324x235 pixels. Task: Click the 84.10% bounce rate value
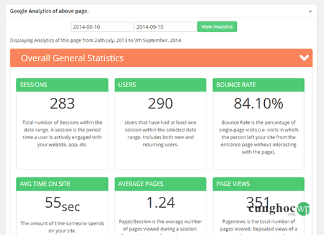coord(259,103)
